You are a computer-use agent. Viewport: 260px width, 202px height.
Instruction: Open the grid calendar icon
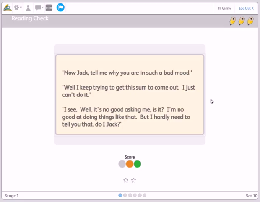pos(49,8)
